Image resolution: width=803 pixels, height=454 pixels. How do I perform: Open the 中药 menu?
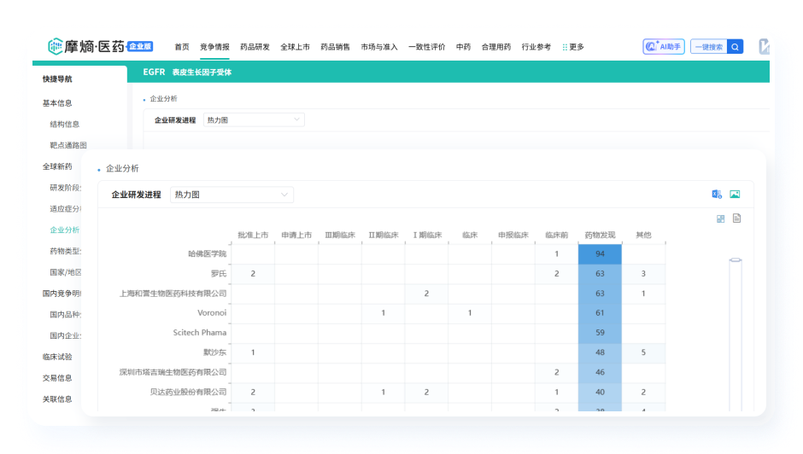[x=463, y=47]
